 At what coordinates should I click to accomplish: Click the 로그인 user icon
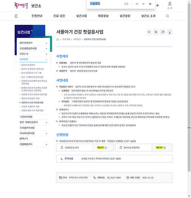pos(170,4)
